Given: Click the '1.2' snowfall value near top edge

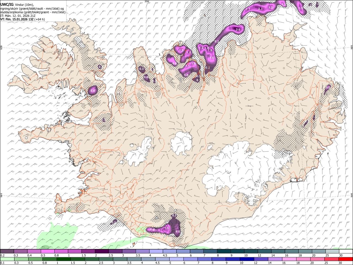Looking at the screenshot, I should tap(271, 7).
